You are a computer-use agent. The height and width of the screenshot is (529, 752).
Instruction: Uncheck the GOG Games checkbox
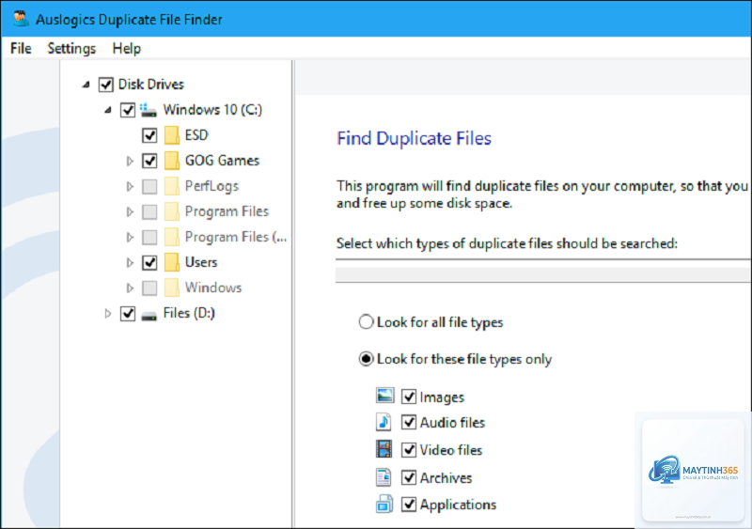point(149,162)
